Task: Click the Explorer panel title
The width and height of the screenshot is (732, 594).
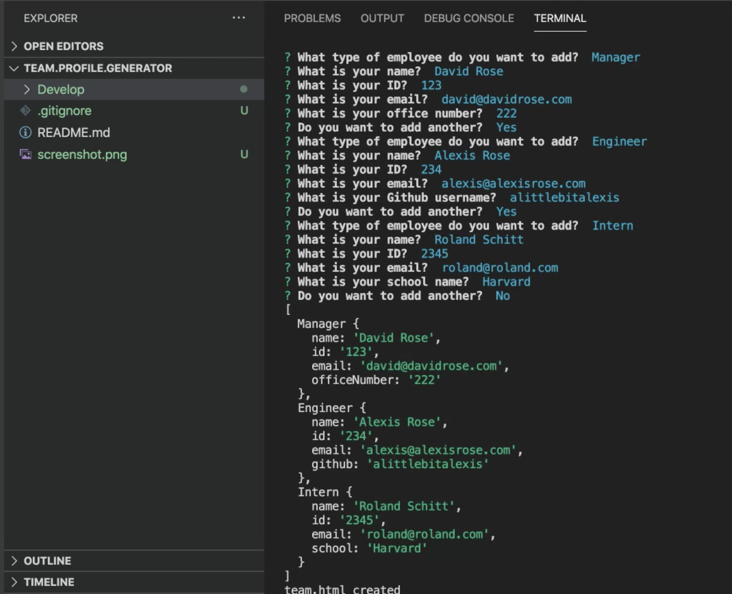Action: (x=51, y=18)
